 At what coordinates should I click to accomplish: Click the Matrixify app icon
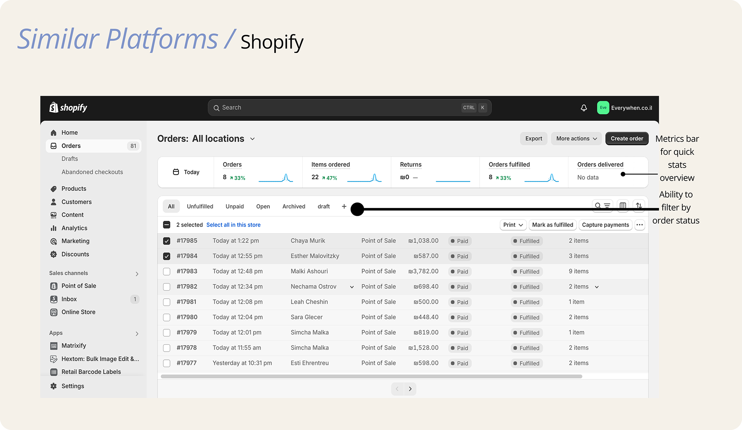(x=54, y=346)
